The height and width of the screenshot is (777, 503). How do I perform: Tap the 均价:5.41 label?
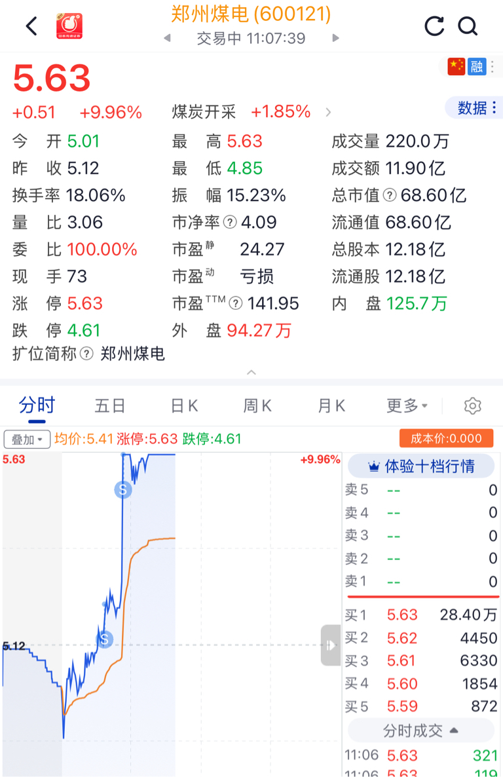pyautogui.click(x=84, y=438)
